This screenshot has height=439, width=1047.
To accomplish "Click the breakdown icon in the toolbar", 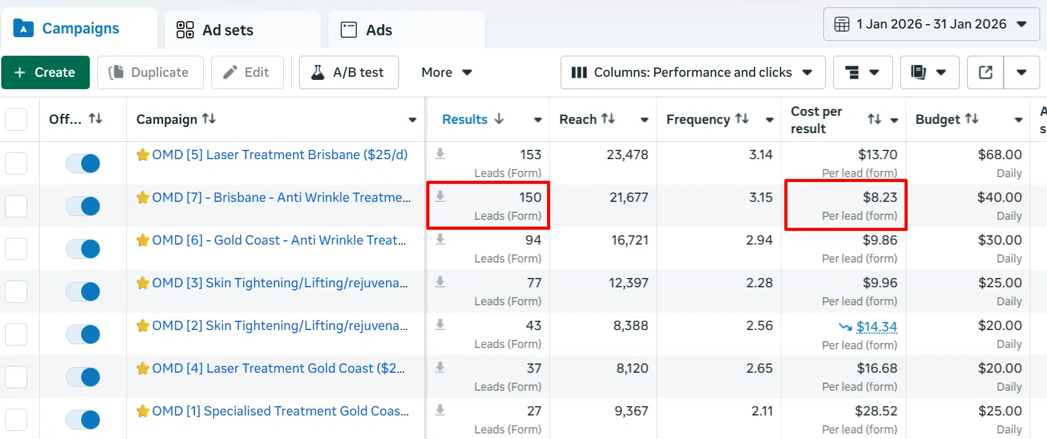I will pos(862,72).
